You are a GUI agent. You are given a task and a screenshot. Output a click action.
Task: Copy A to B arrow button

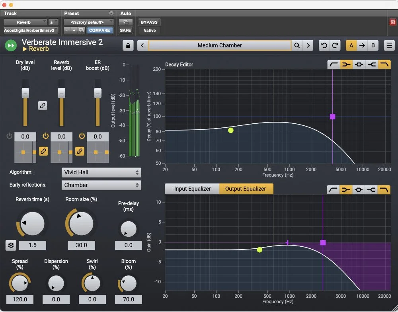(362, 46)
